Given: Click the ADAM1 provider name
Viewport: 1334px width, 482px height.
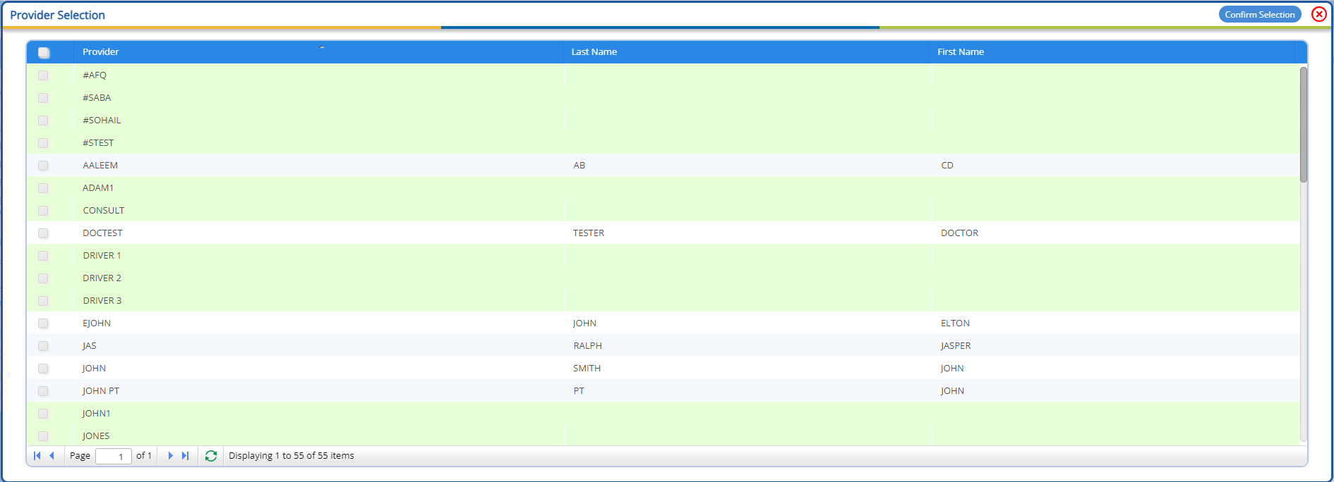Looking at the screenshot, I should (98, 188).
